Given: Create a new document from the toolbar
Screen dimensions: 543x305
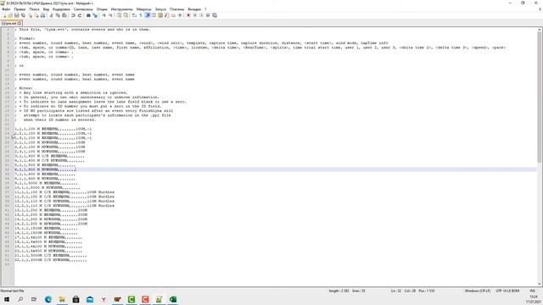Looking at the screenshot, I should tap(4, 15).
